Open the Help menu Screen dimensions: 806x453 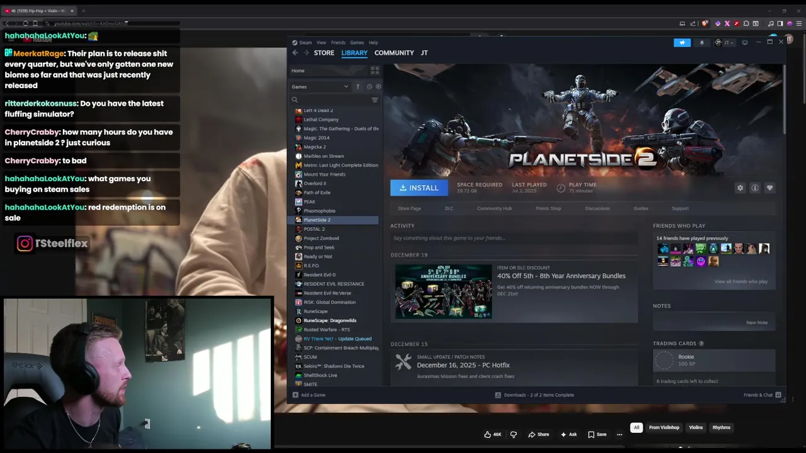tap(373, 42)
